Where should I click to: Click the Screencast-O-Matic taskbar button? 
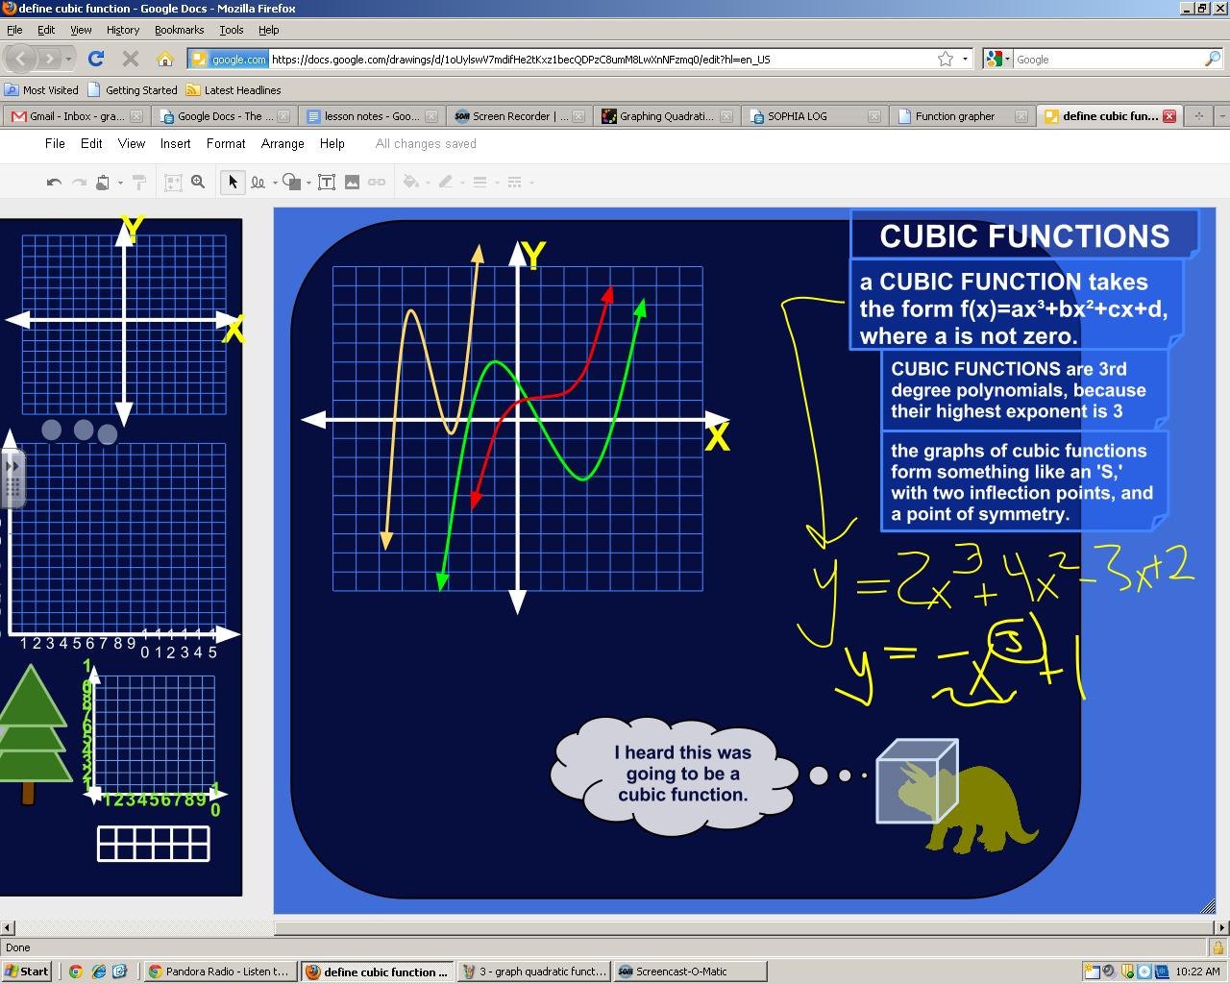coord(689,971)
